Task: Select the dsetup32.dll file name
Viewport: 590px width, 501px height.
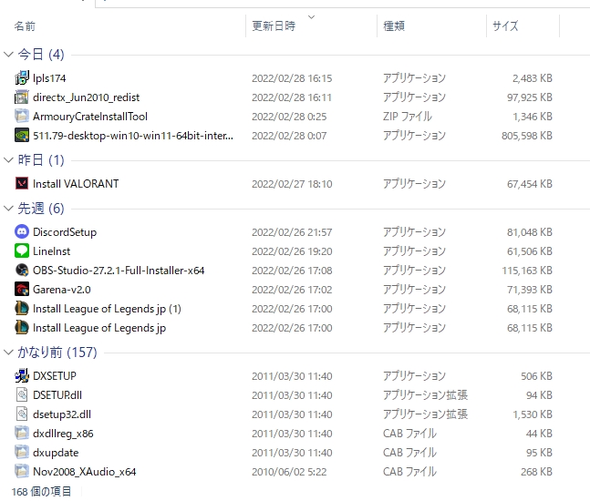Action: (x=62, y=414)
